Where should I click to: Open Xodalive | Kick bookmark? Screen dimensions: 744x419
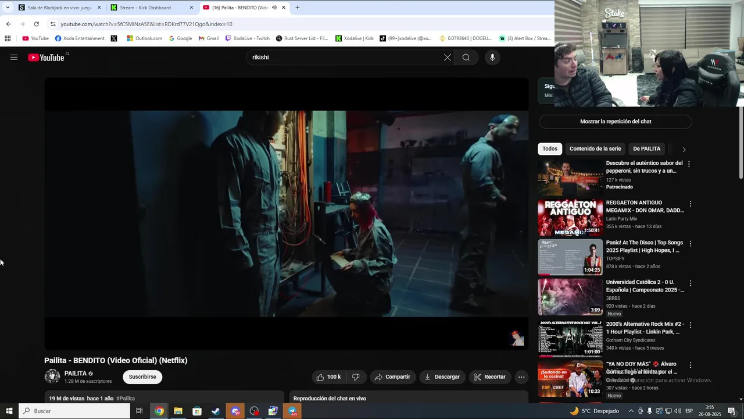(355, 38)
